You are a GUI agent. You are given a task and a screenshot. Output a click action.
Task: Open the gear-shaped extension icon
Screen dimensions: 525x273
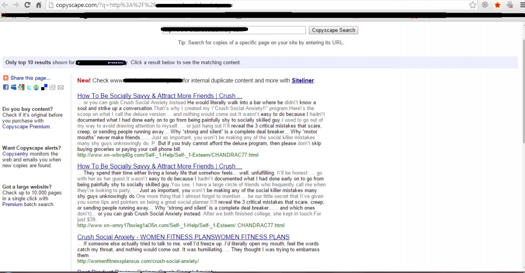click(x=485, y=5)
